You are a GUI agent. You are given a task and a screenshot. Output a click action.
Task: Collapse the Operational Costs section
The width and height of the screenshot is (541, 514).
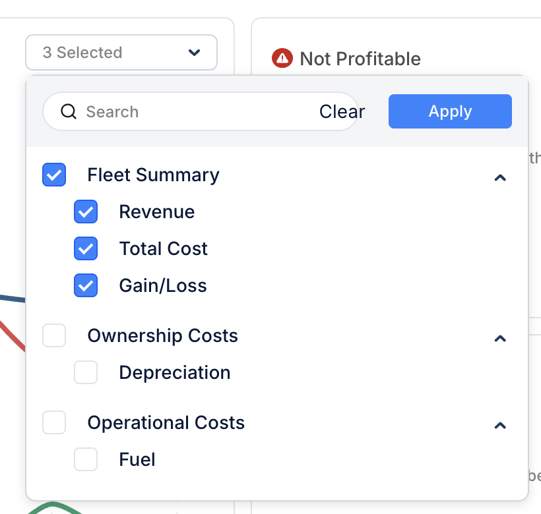[x=500, y=425]
